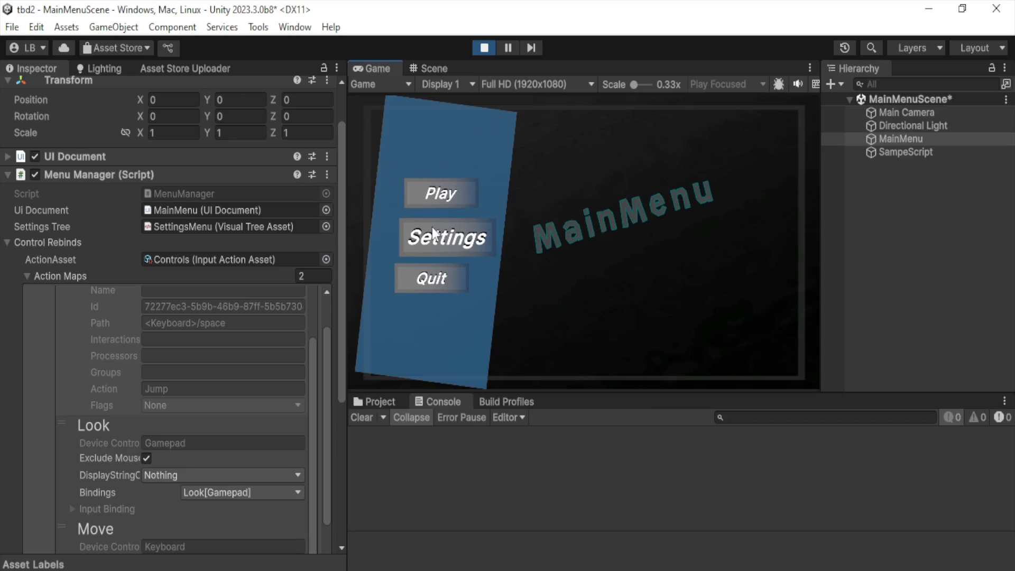Viewport: 1015px width, 571px height.
Task: Click the step-forward playback button
Action: (531, 48)
